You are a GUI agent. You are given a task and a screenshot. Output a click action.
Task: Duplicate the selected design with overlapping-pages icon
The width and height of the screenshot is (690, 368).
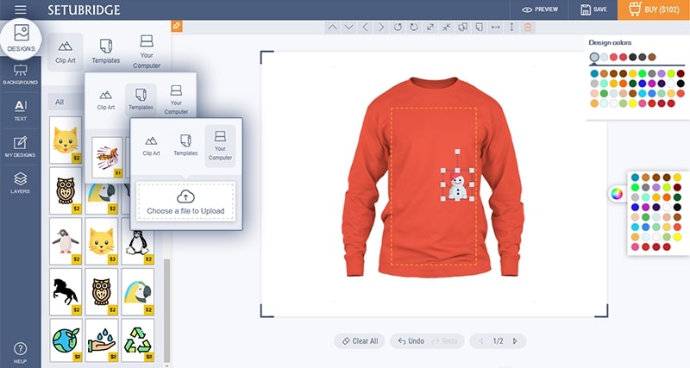463,28
